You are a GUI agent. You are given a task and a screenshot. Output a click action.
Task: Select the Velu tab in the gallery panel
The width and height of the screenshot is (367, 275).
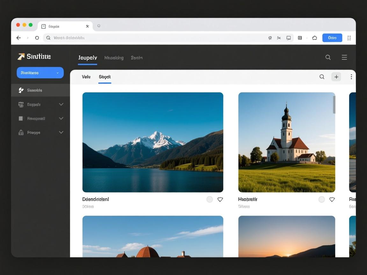click(86, 77)
